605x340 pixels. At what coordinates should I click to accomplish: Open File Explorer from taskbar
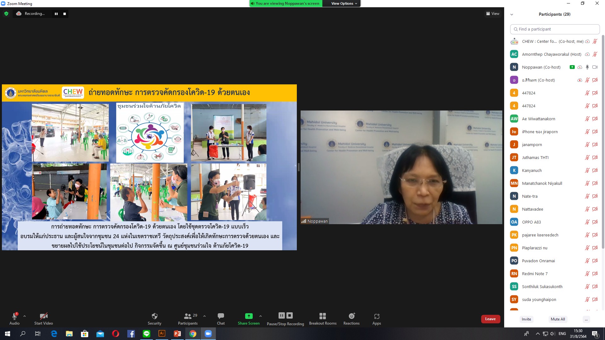pyautogui.click(x=69, y=334)
